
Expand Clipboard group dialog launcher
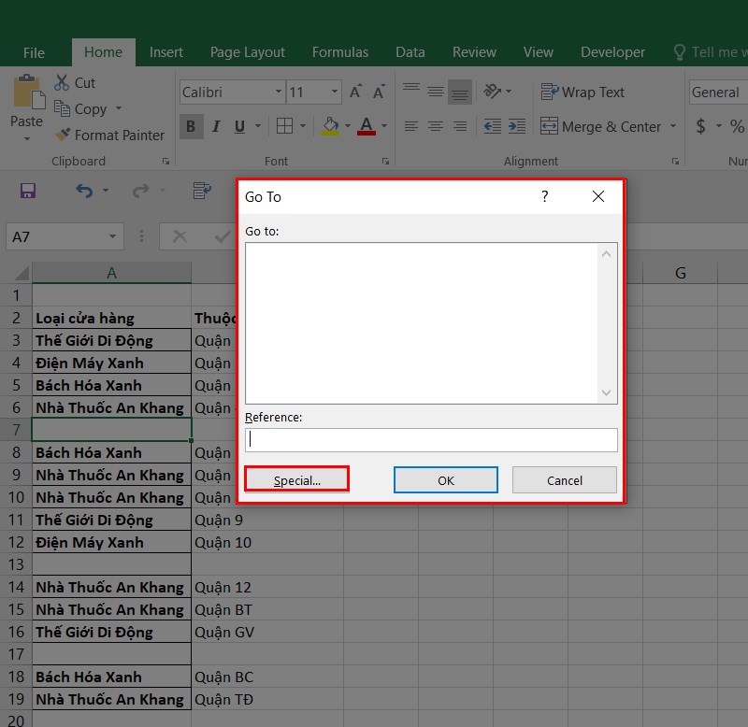tap(165, 162)
